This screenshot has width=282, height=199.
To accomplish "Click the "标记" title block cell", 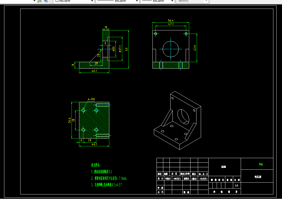I will [x=160, y=174].
